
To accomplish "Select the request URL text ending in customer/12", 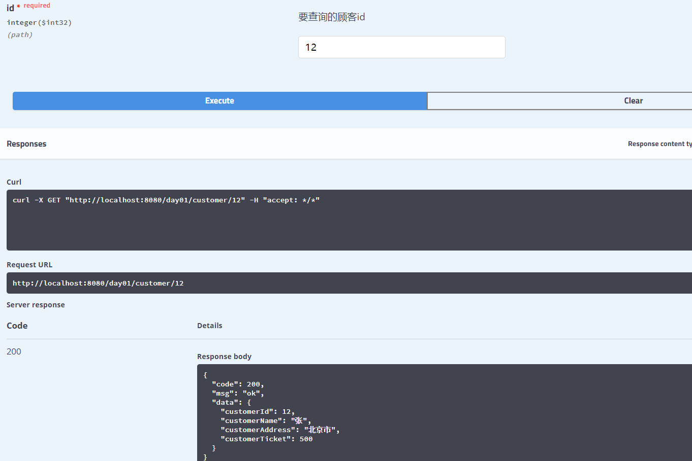I will (x=98, y=283).
